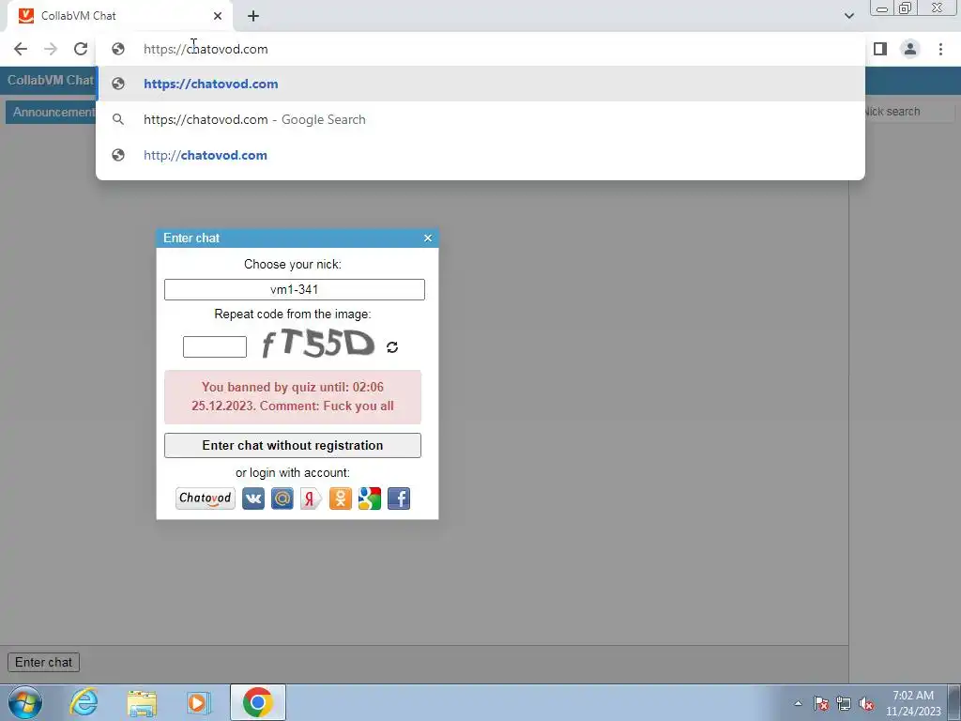Click the Chrome taskbar icon
This screenshot has width=961, height=721.
click(258, 702)
